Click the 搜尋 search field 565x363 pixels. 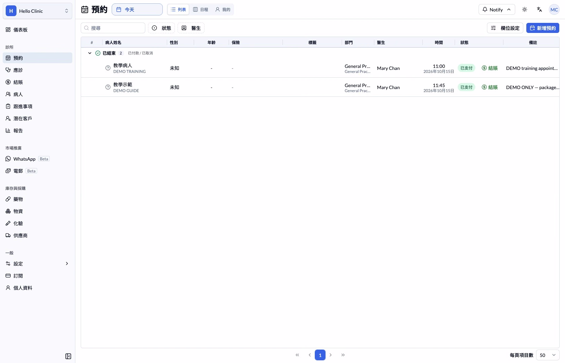[x=113, y=28]
